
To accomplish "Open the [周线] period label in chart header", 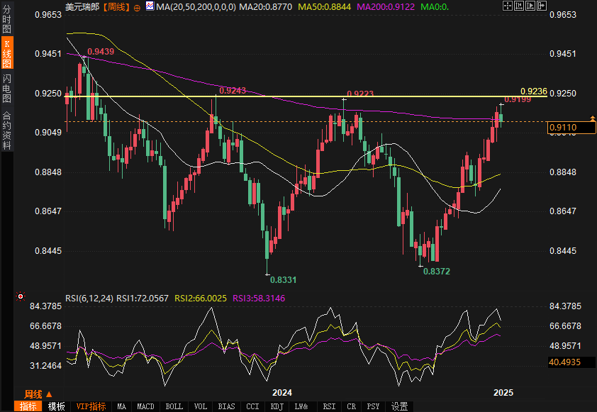I will 116,6.
